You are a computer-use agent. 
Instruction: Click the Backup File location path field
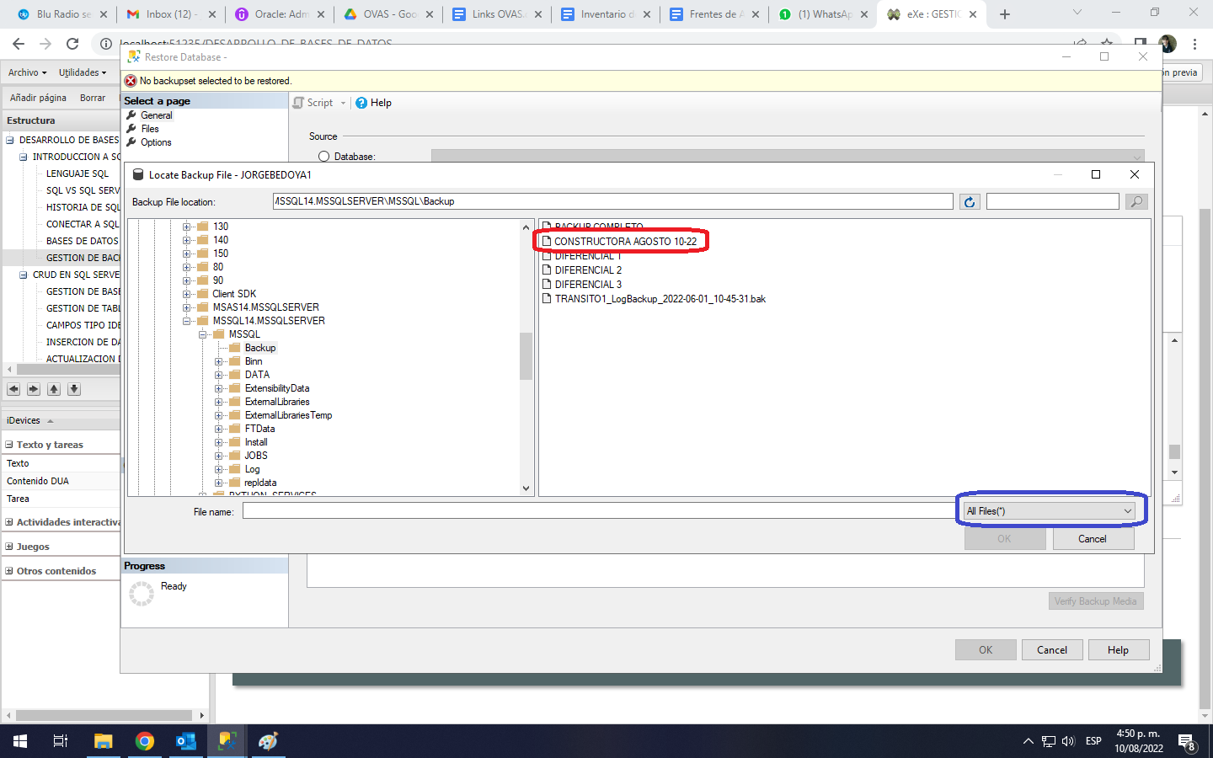click(x=612, y=201)
